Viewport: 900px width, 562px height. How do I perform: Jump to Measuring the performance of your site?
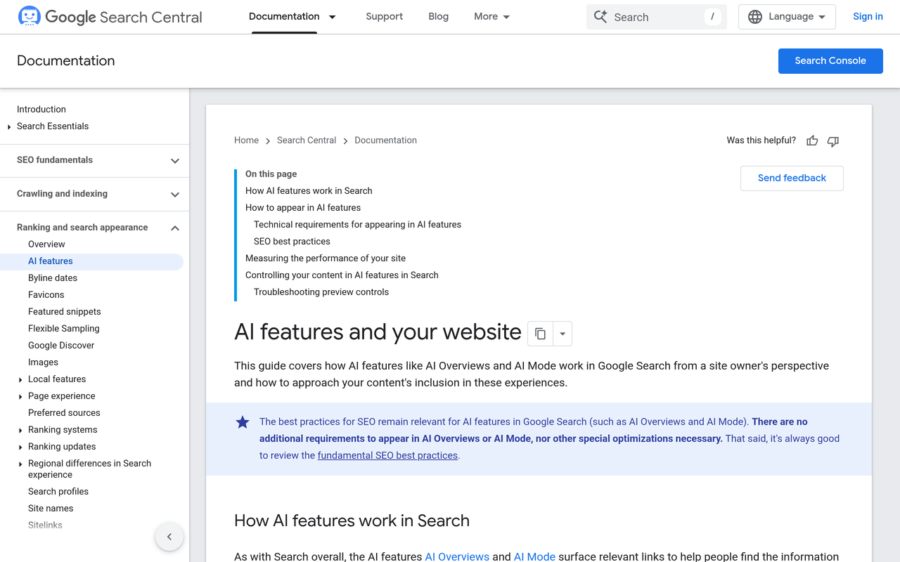tap(326, 259)
